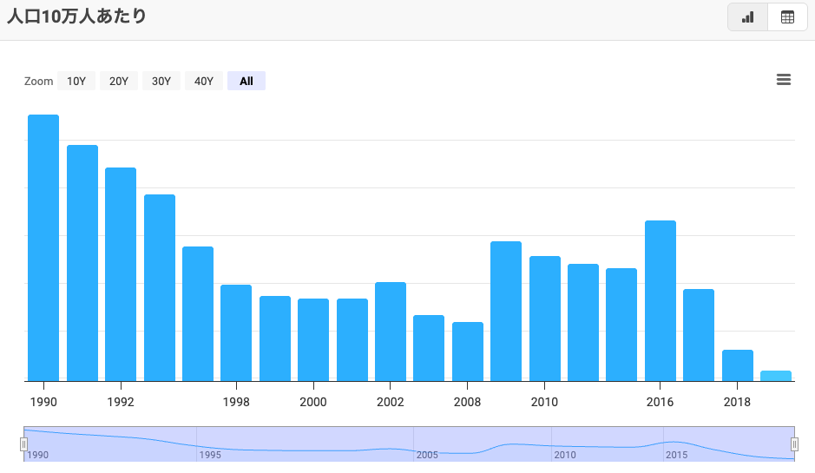Choose the 40Y zoom option
815x473 pixels.
tap(204, 81)
